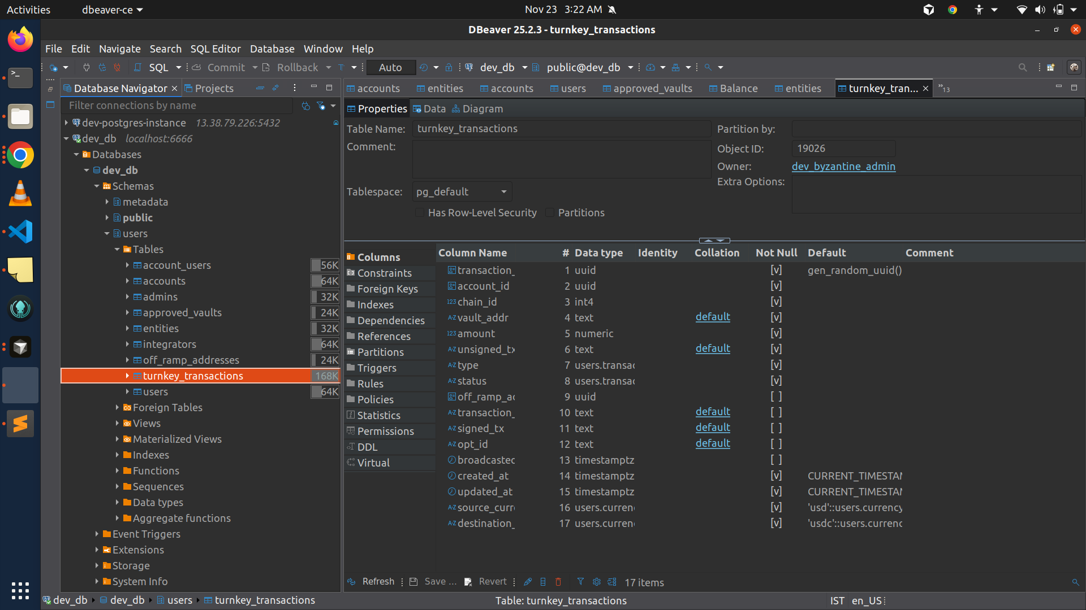This screenshot has height=610, width=1086.
Task: Open the dev_byzantine_admin owner link
Action: point(843,166)
